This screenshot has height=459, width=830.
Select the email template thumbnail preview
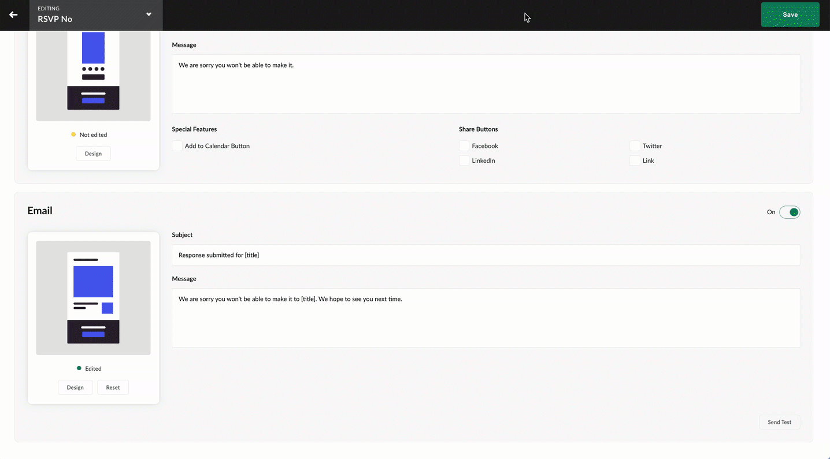pyautogui.click(x=93, y=298)
